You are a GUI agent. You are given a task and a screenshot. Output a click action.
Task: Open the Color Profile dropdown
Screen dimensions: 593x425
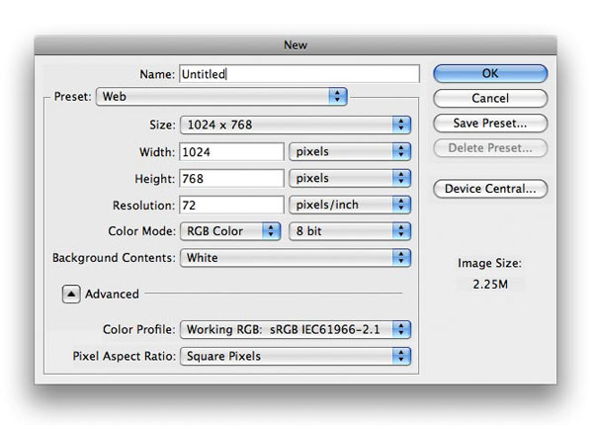click(294, 329)
